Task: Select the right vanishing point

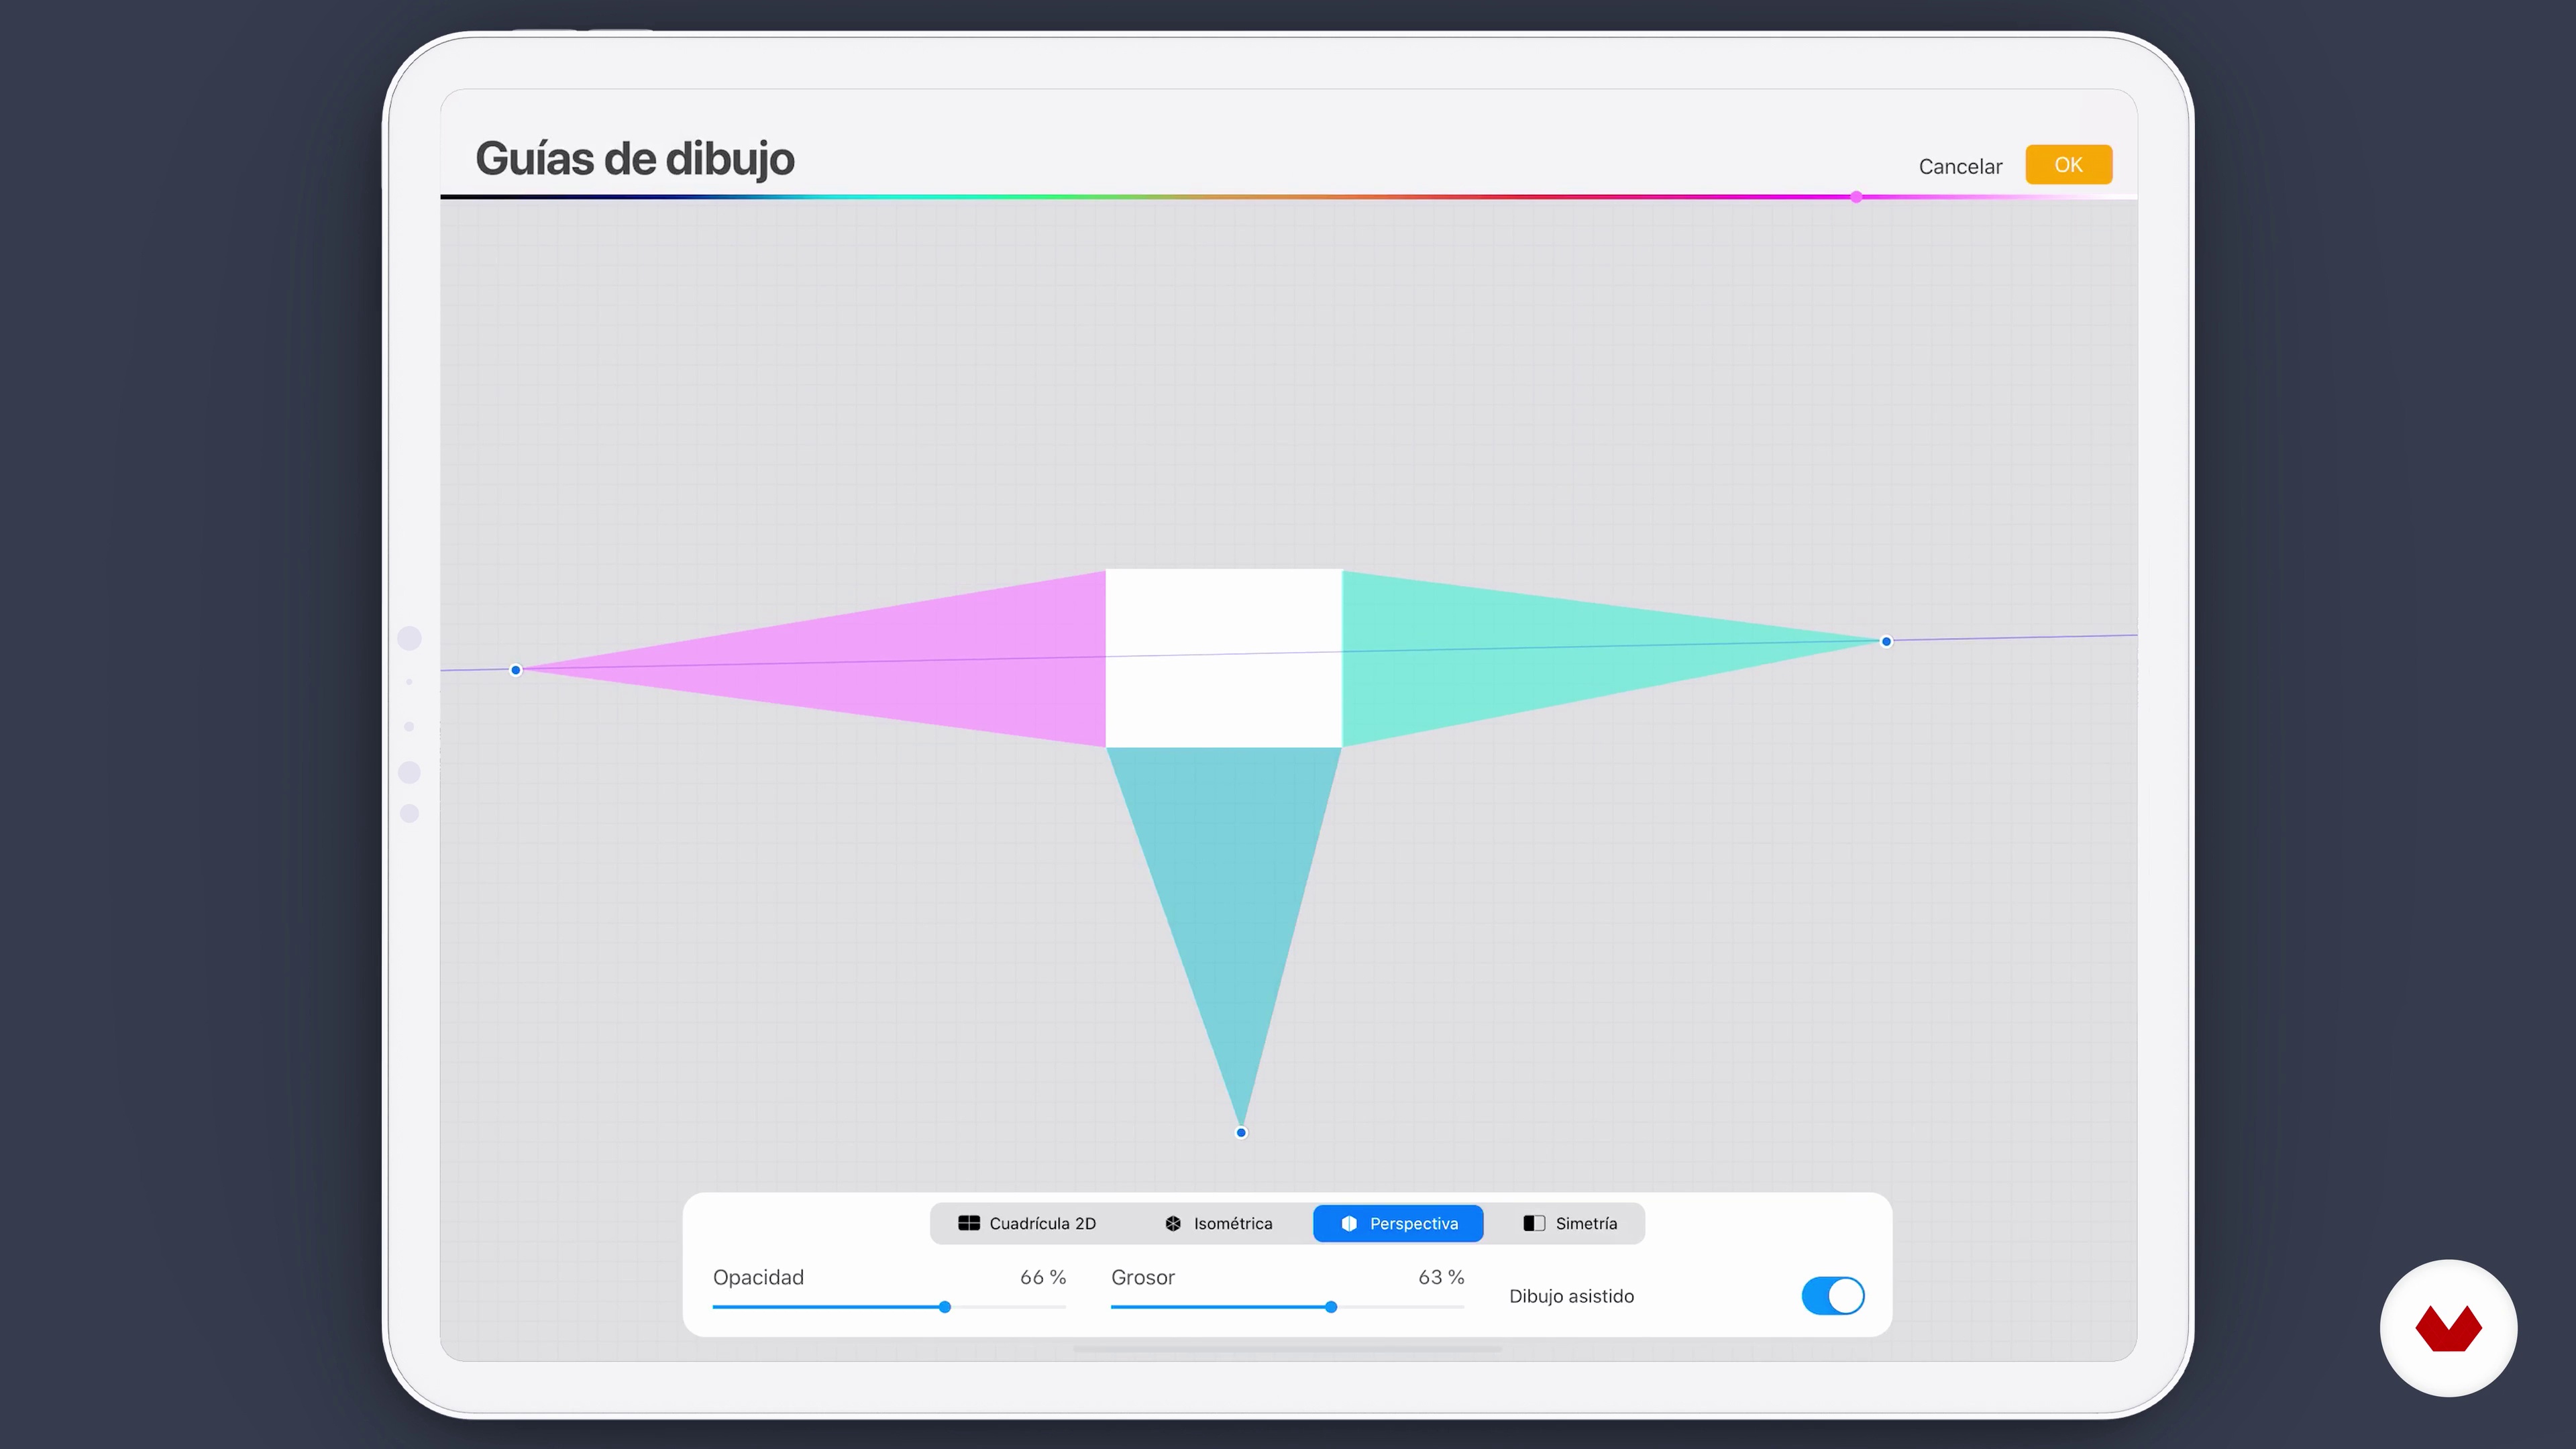Action: coord(1886,641)
